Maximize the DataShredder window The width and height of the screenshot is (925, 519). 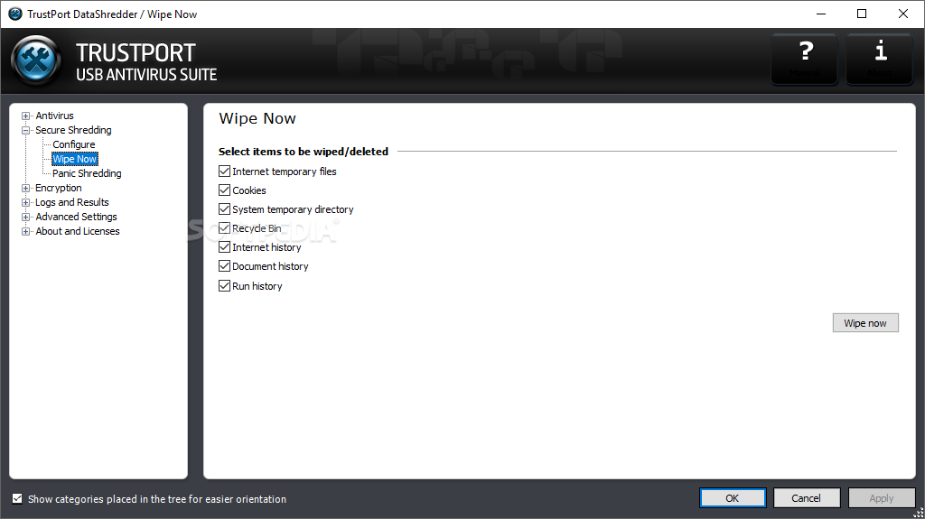pos(862,14)
